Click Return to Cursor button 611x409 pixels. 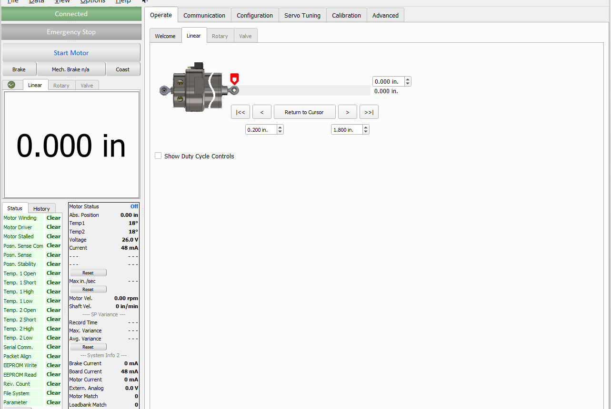tap(304, 112)
